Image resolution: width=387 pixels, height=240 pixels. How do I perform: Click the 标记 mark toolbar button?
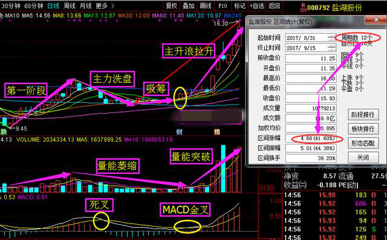click(x=239, y=5)
